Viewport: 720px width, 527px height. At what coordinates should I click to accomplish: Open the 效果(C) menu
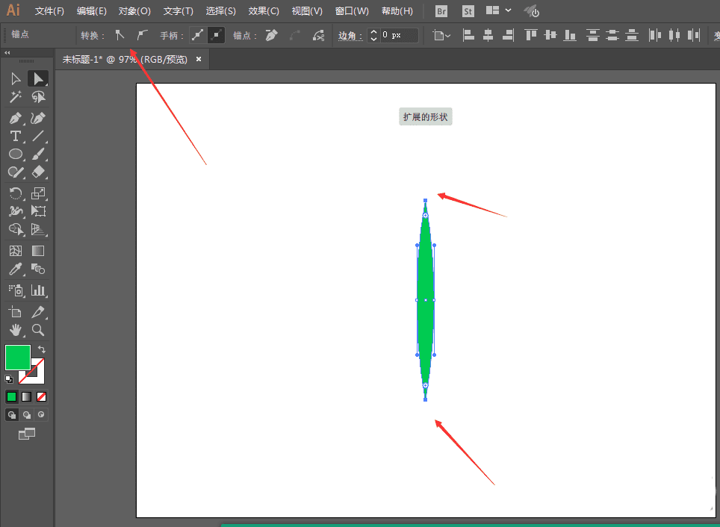pyautogui.click(x=264, y=11)
